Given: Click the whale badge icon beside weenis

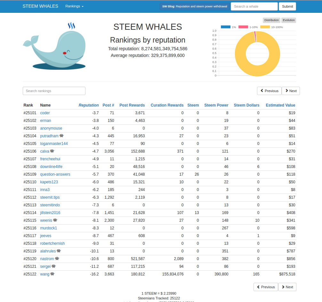Looking at the screenshot, I should click(55, 220).
